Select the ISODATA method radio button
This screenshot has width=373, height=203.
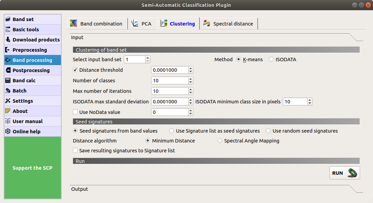(271, 60)
